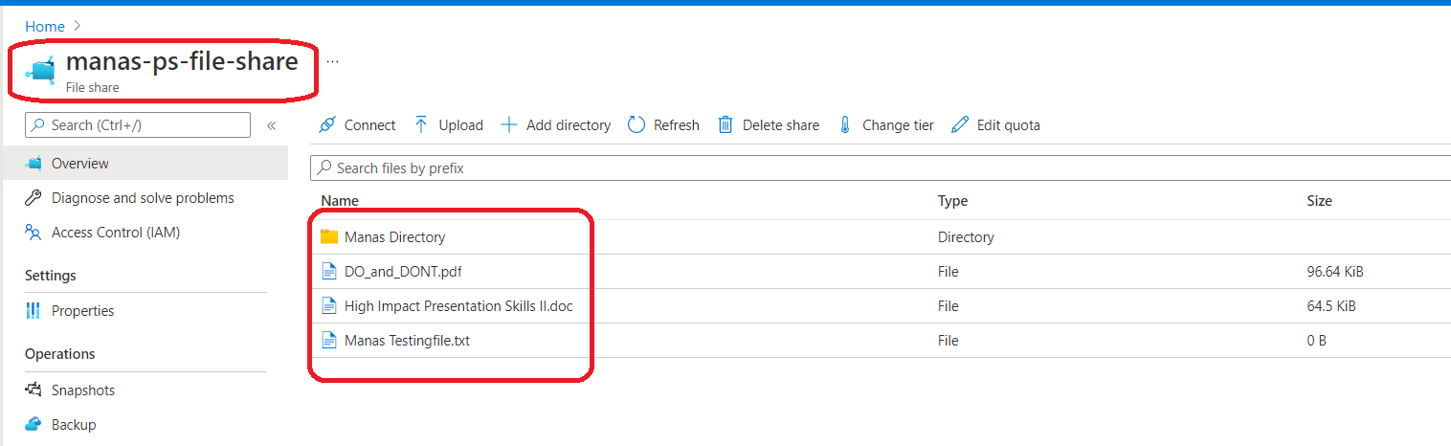Click the Overview sidebar icon
This screenshot has height=446, width=1451.
click(33, 164)
